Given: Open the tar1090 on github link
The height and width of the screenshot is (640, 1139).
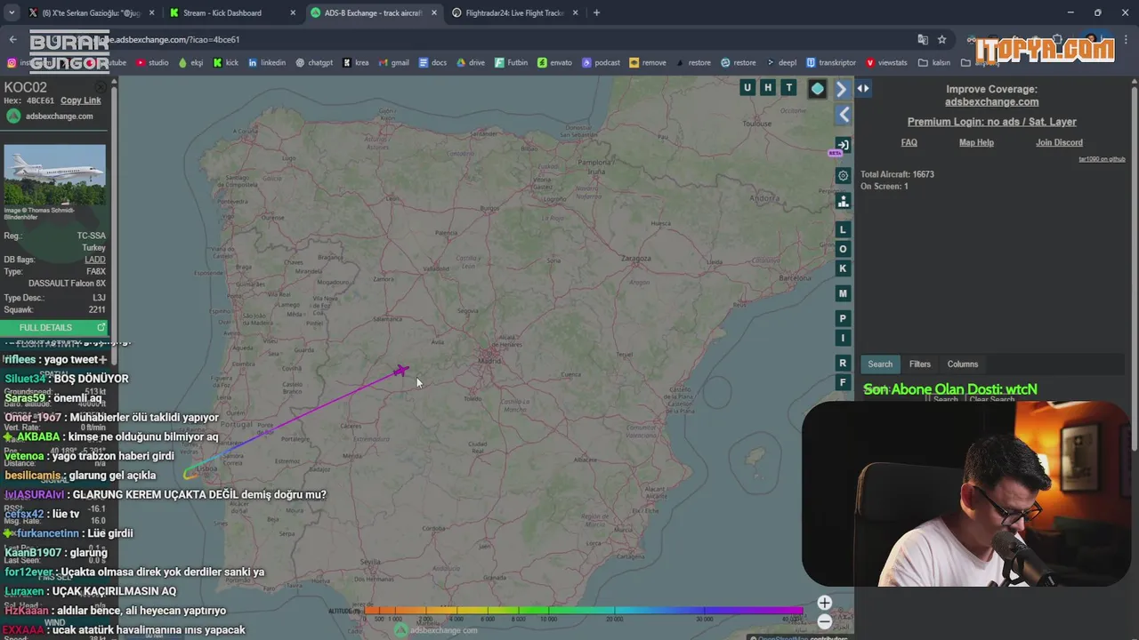Looking at the screenshot, I should click(1102, 159).
